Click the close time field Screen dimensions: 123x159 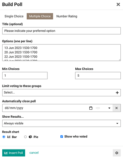click(98, 108)
